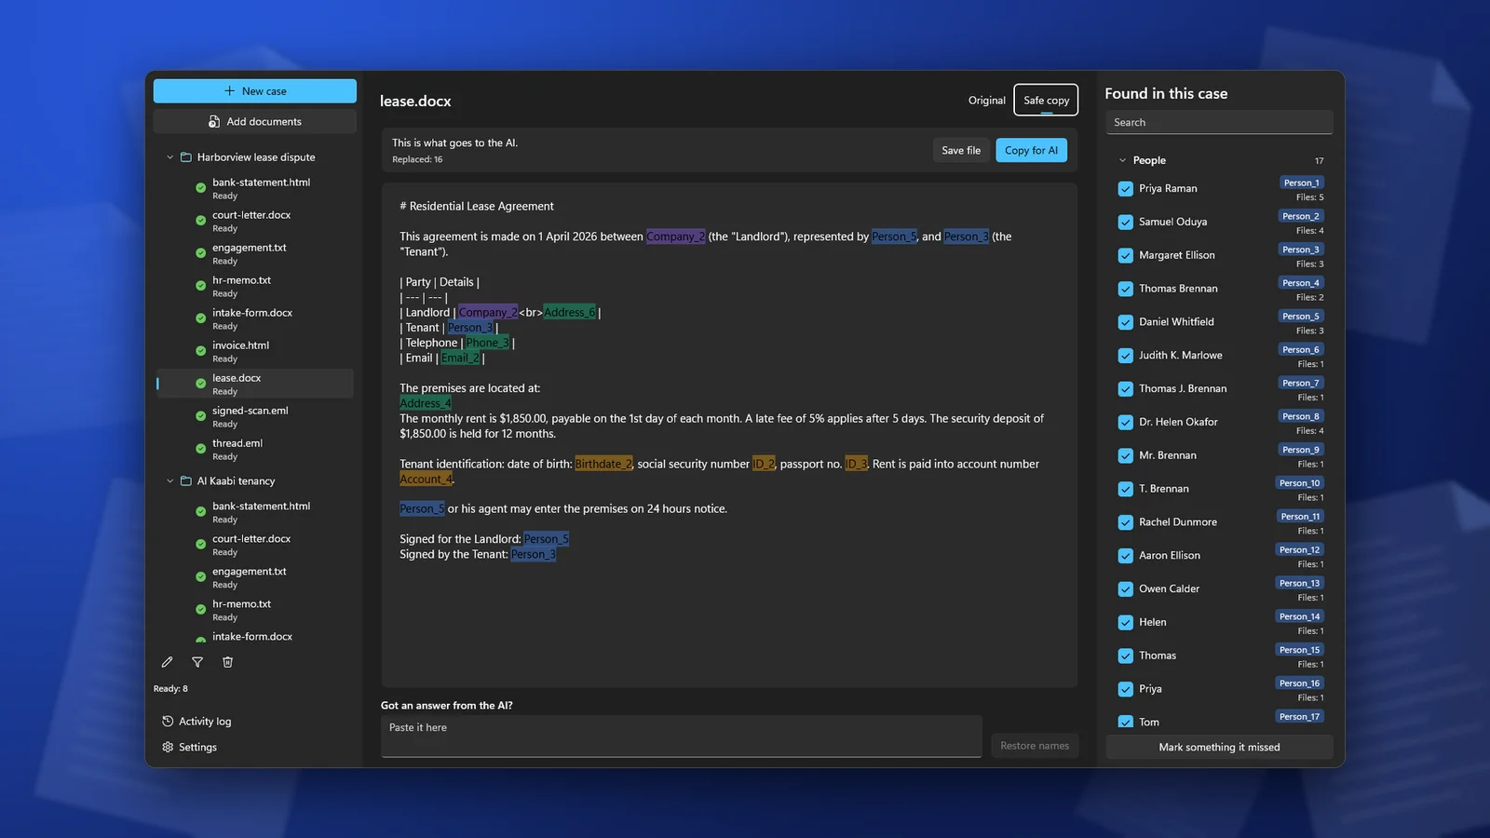Image resolution: width=1490 pixels, height=838 pixels.
Task: Open Settings from the sidebar
Action: tap(190, 747)
